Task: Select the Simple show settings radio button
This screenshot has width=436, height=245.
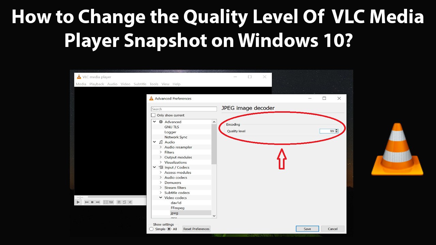Action: click(152, 229)
